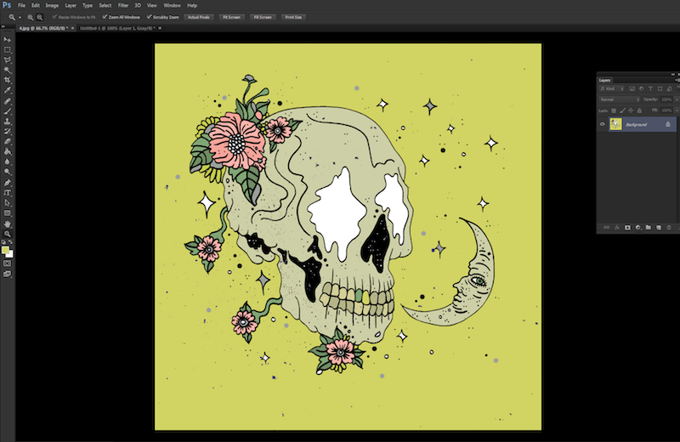The height and width of the screenshot is (442, 680).
Task: Open the Kind filter dropdown
Action: coord(612,88)
